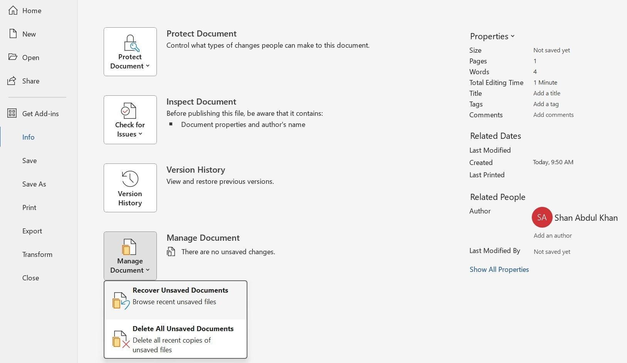Click the Add a tag field
Image resolution: width=627 pixels, height=363 pixels.
pyautogui.click(x=546, y=104)
